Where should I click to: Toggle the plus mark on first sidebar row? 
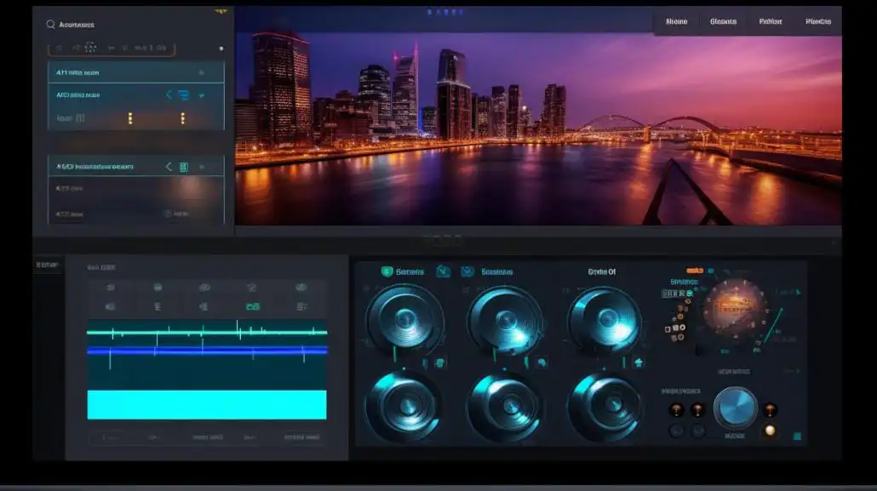coord(201,73)
